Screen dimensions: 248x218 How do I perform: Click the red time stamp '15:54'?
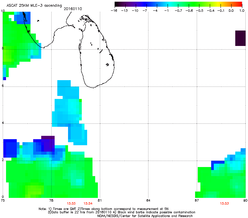pos(88,204)
